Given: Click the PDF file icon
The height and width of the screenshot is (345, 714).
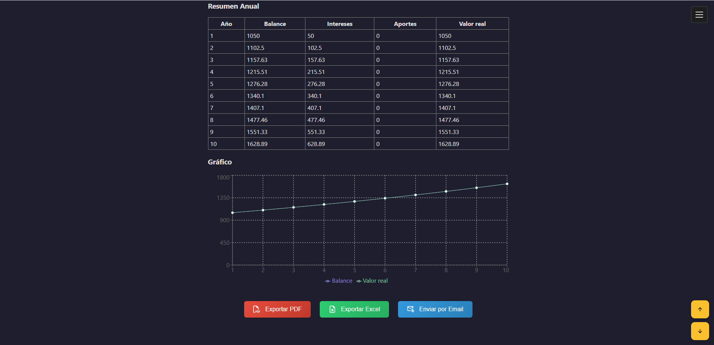Looking at the screenshot, I should coord(256,309).
